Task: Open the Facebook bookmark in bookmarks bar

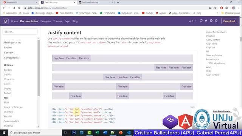Action: pos(42,13)
